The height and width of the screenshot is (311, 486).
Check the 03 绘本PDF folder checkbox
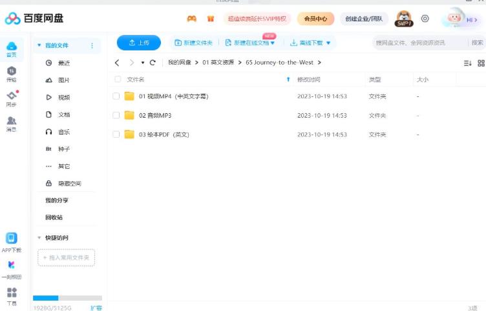(116, 134)
